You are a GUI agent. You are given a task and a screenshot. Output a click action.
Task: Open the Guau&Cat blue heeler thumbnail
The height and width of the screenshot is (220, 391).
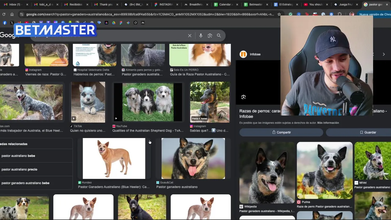193,158
